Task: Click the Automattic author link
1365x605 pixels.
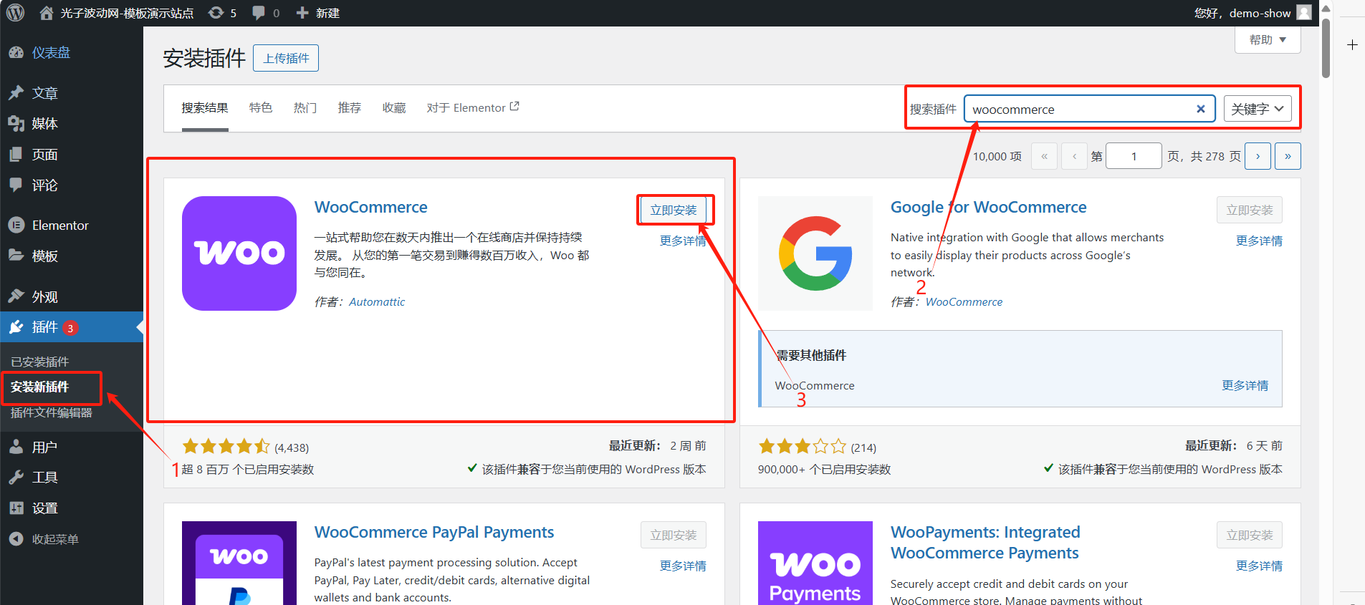Action: click(377, 302)
